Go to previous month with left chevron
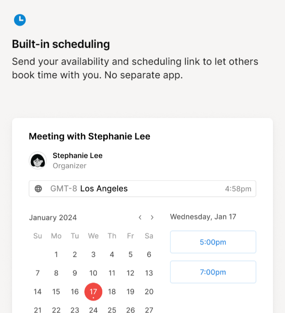Viewport: 285px width, 313px height. [140, 217]
